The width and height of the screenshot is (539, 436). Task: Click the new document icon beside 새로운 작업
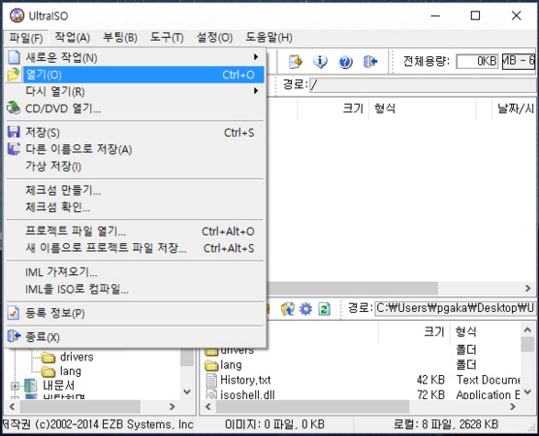[x=14, y=57]
